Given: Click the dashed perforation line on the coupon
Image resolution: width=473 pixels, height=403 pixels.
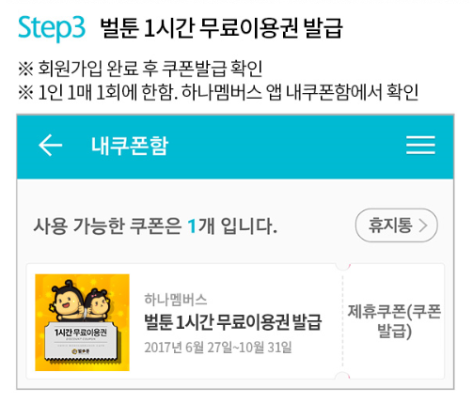Looking at the screenshot, I should point(342,321).
